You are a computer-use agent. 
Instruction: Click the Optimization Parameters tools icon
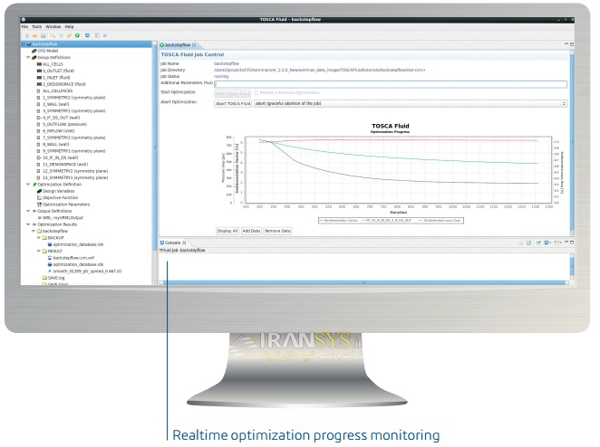39,204
